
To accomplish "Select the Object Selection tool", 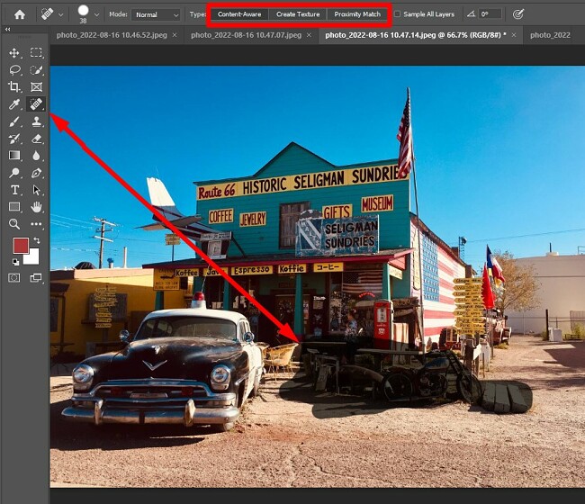I will point(36,70).
